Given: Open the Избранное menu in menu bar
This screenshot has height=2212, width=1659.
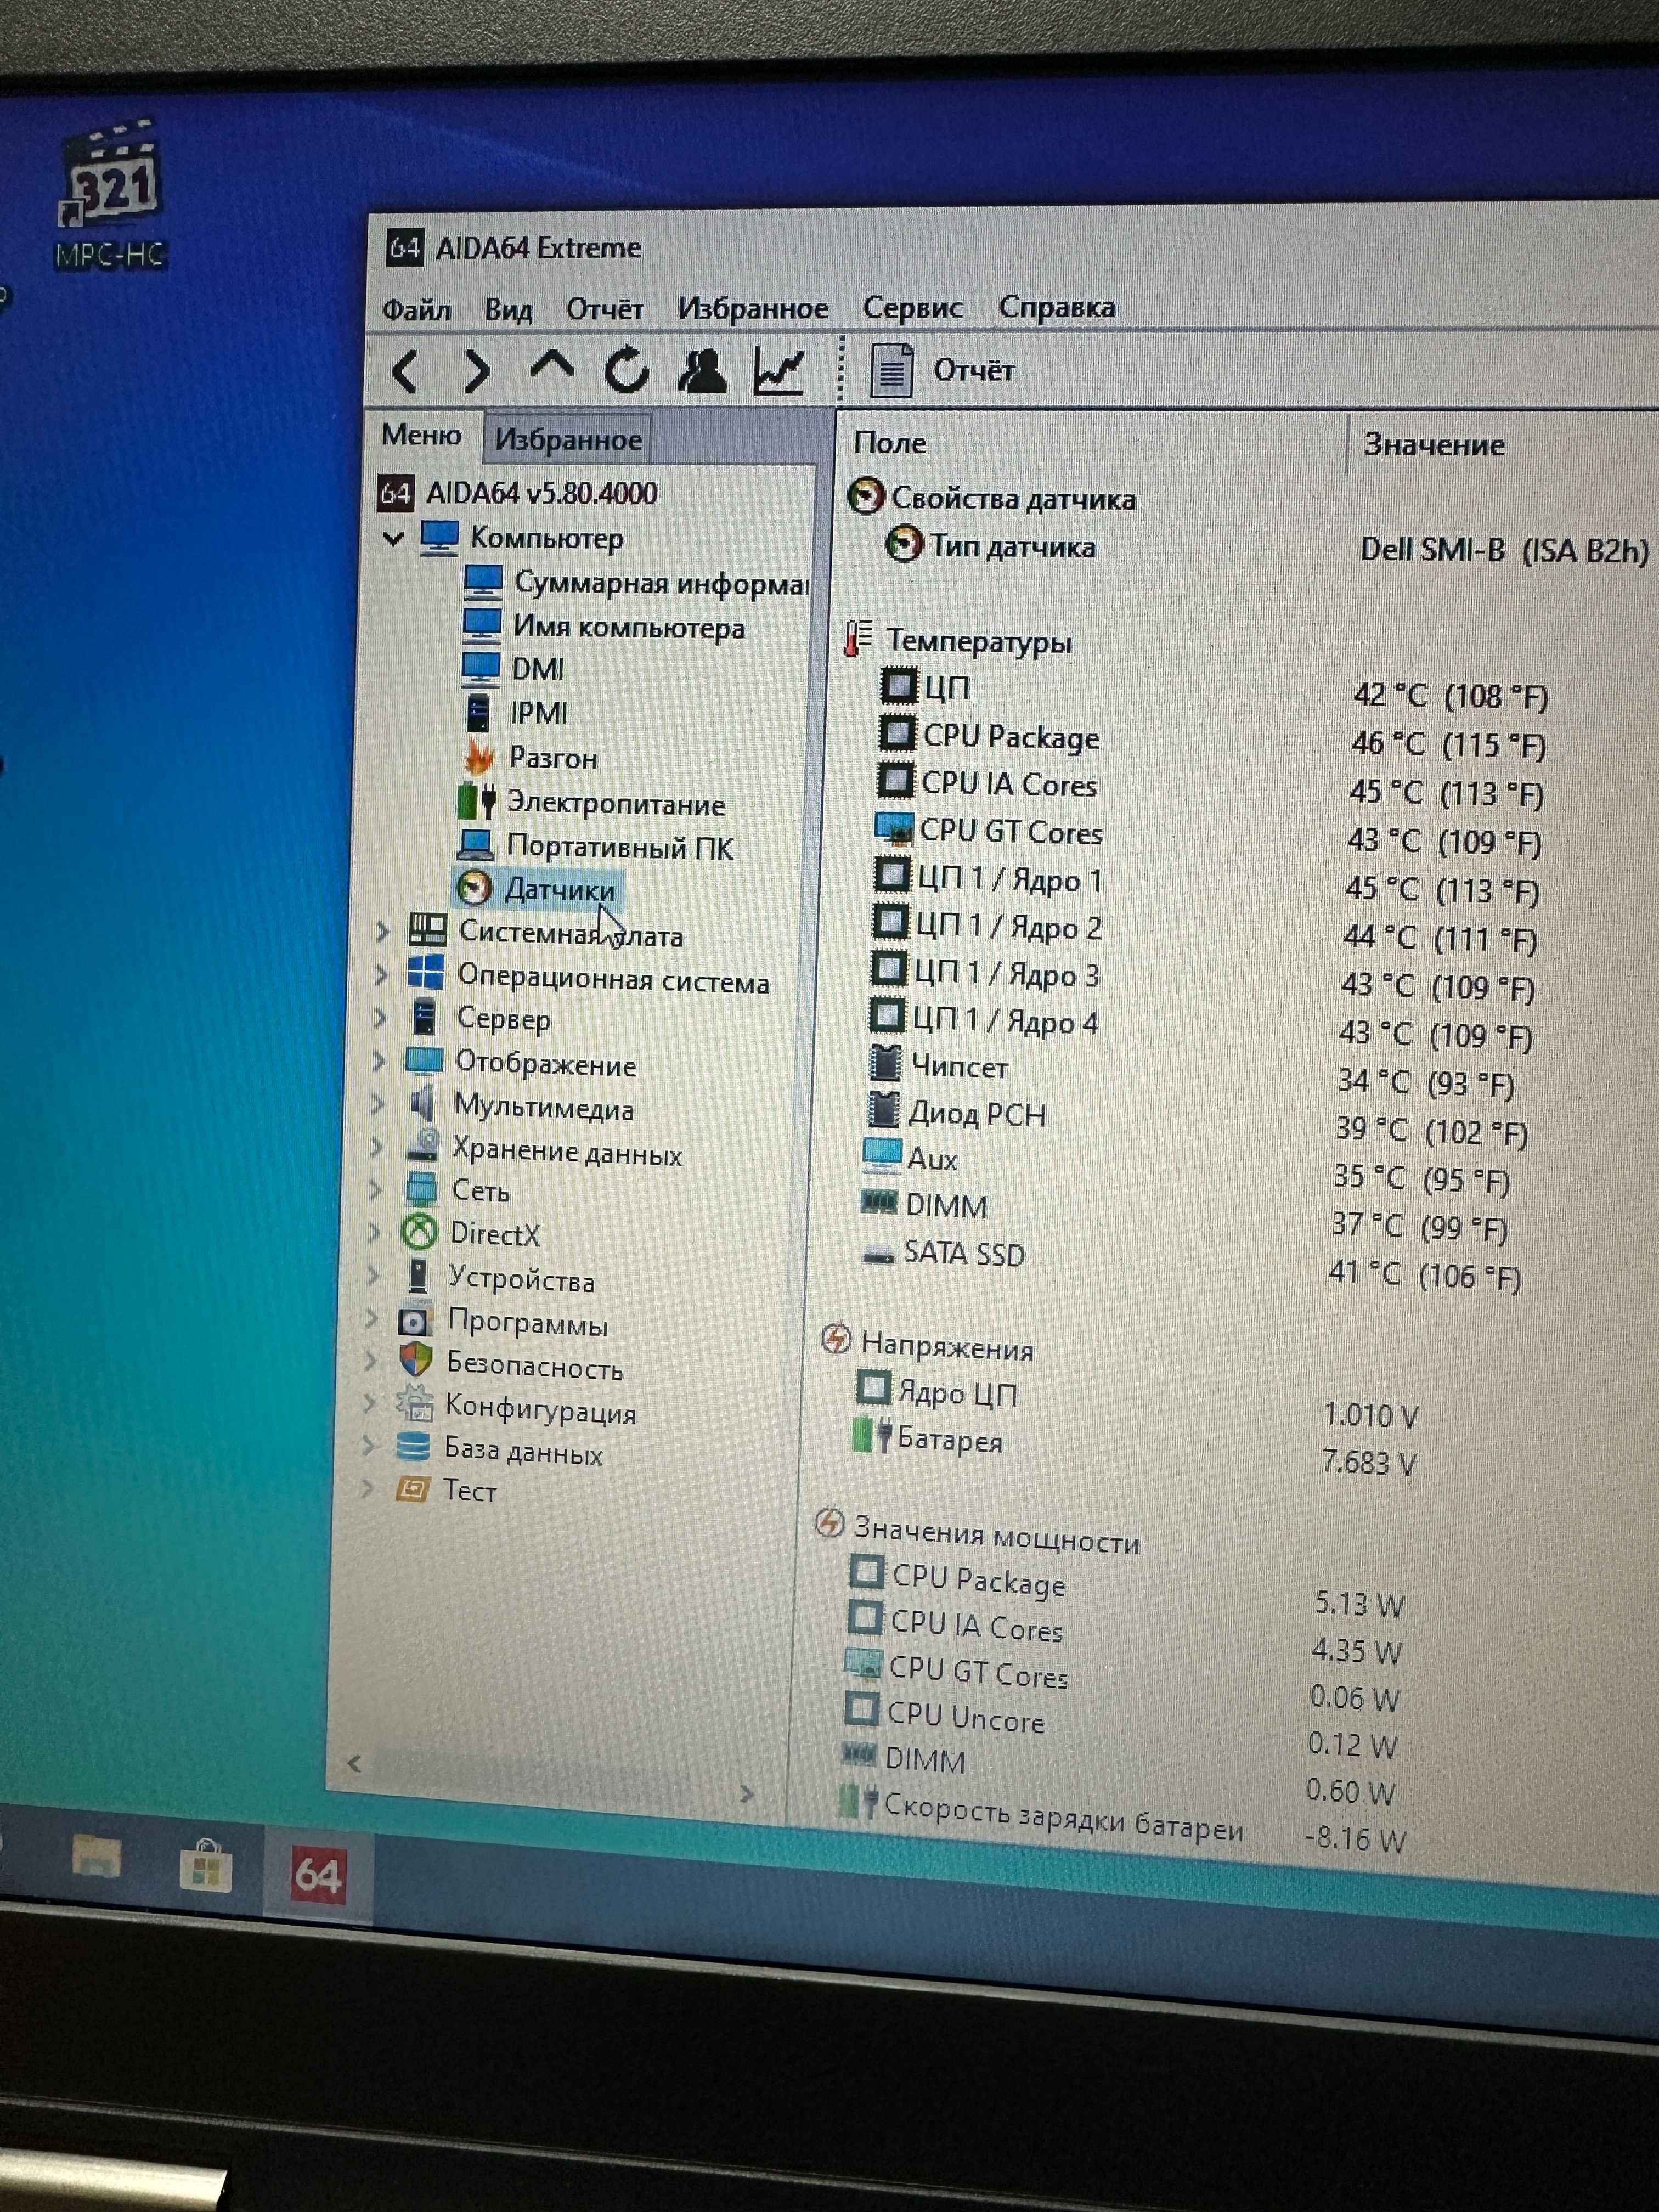Looking at the screenshot, I should [753, 309].
